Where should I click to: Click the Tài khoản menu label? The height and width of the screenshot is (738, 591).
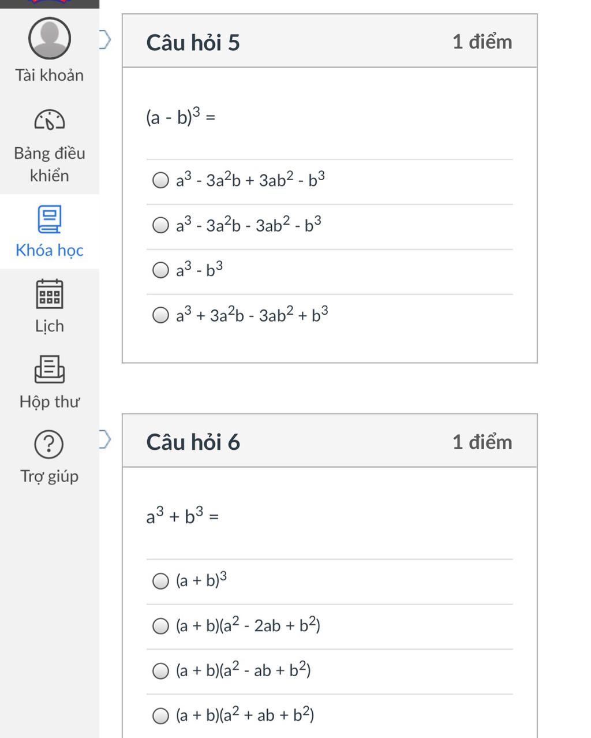(x=50, y=75)
